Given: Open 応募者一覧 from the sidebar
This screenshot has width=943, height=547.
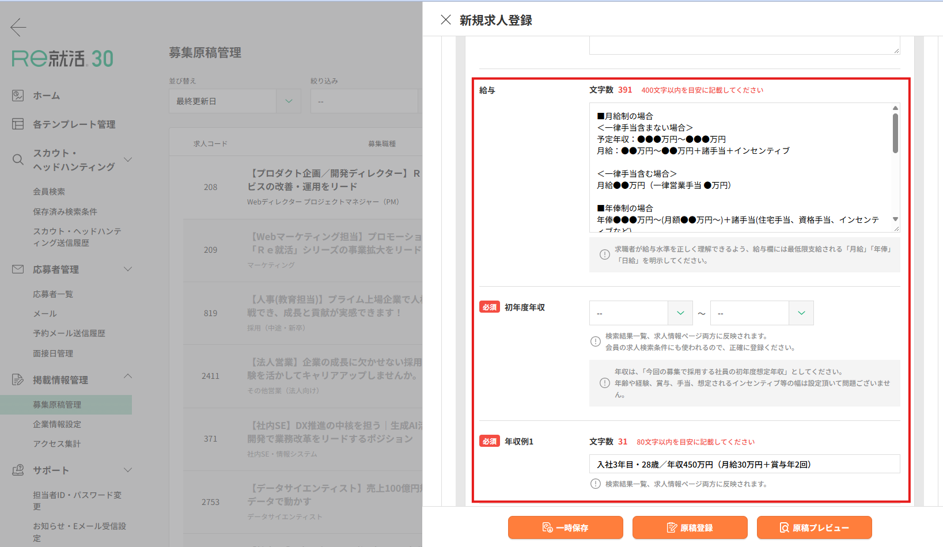Looking at the screenshot, I should pyautogui.click(x=53, y=294).
